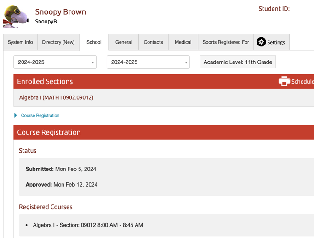Click the printer icon for Schedule
Viewport: 314px width, 238px height.
(284, 81)
